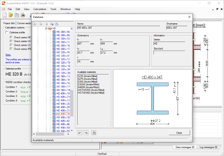Click the b dimension field showing 404
224x156 pixels.
107,44
